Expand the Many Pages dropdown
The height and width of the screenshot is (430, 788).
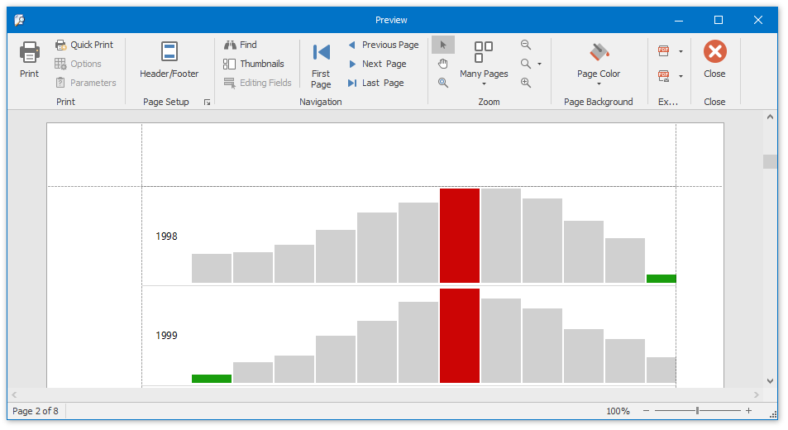(484, 83)
